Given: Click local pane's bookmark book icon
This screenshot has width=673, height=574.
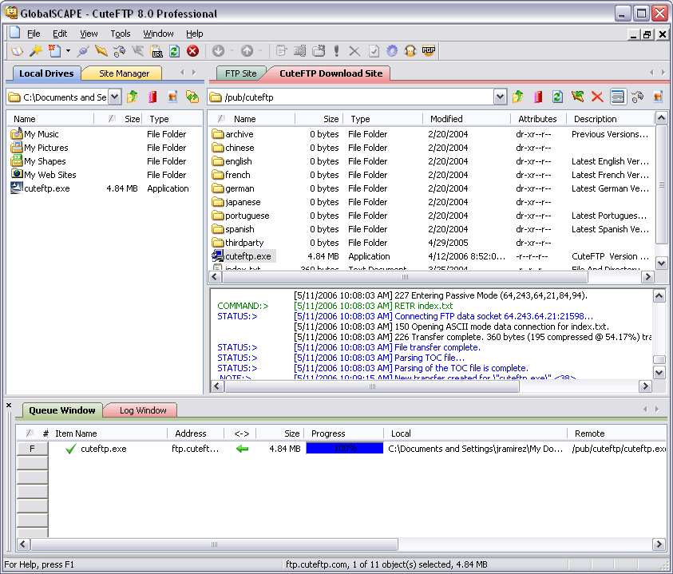Looking at the screenshot, I should pos(152,97).
